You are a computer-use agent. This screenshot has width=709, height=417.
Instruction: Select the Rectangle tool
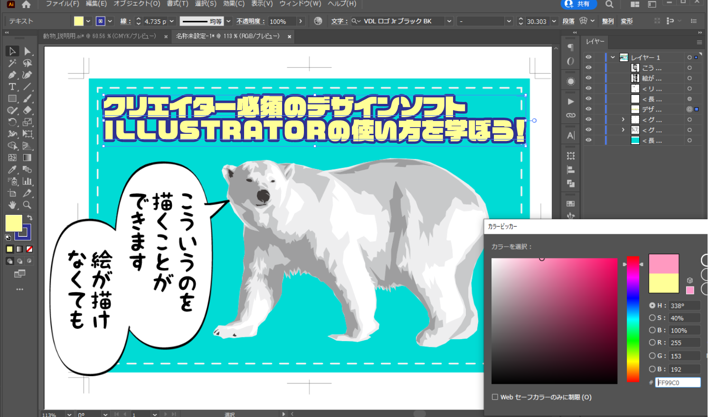[12, 98]
